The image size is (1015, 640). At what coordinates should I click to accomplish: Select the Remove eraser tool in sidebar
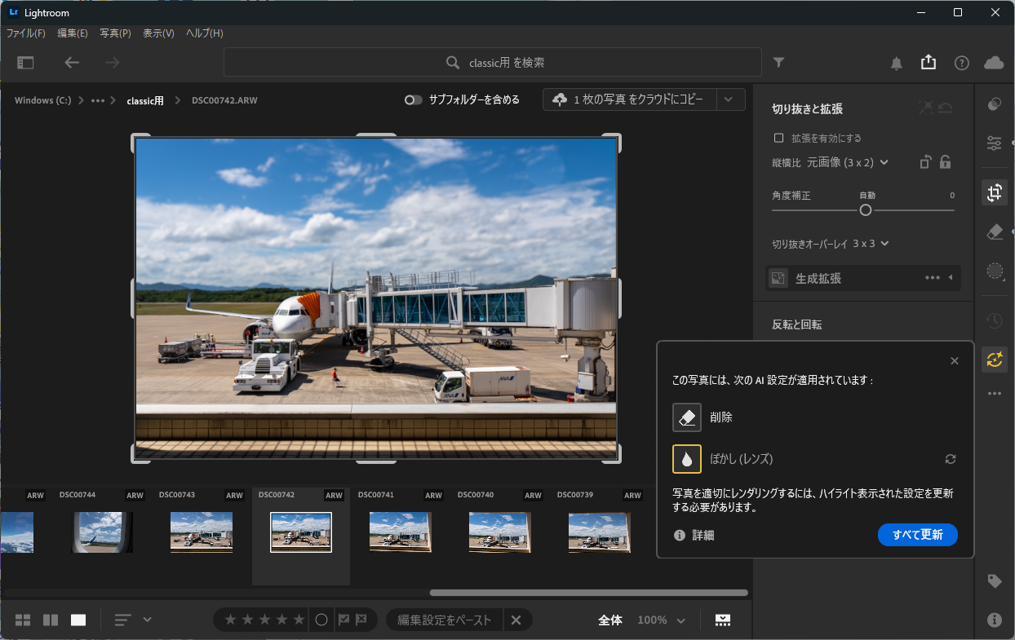coord(995,232)
